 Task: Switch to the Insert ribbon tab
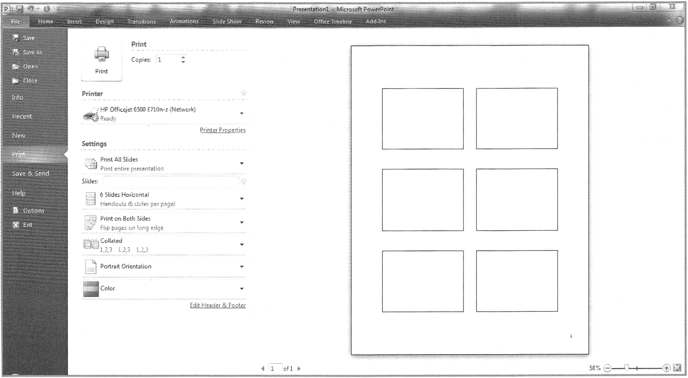(74, 21)
